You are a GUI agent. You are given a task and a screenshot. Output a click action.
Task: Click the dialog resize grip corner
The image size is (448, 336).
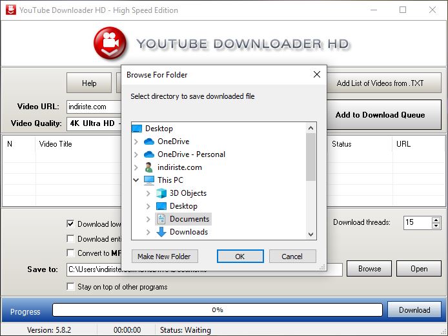322,268
